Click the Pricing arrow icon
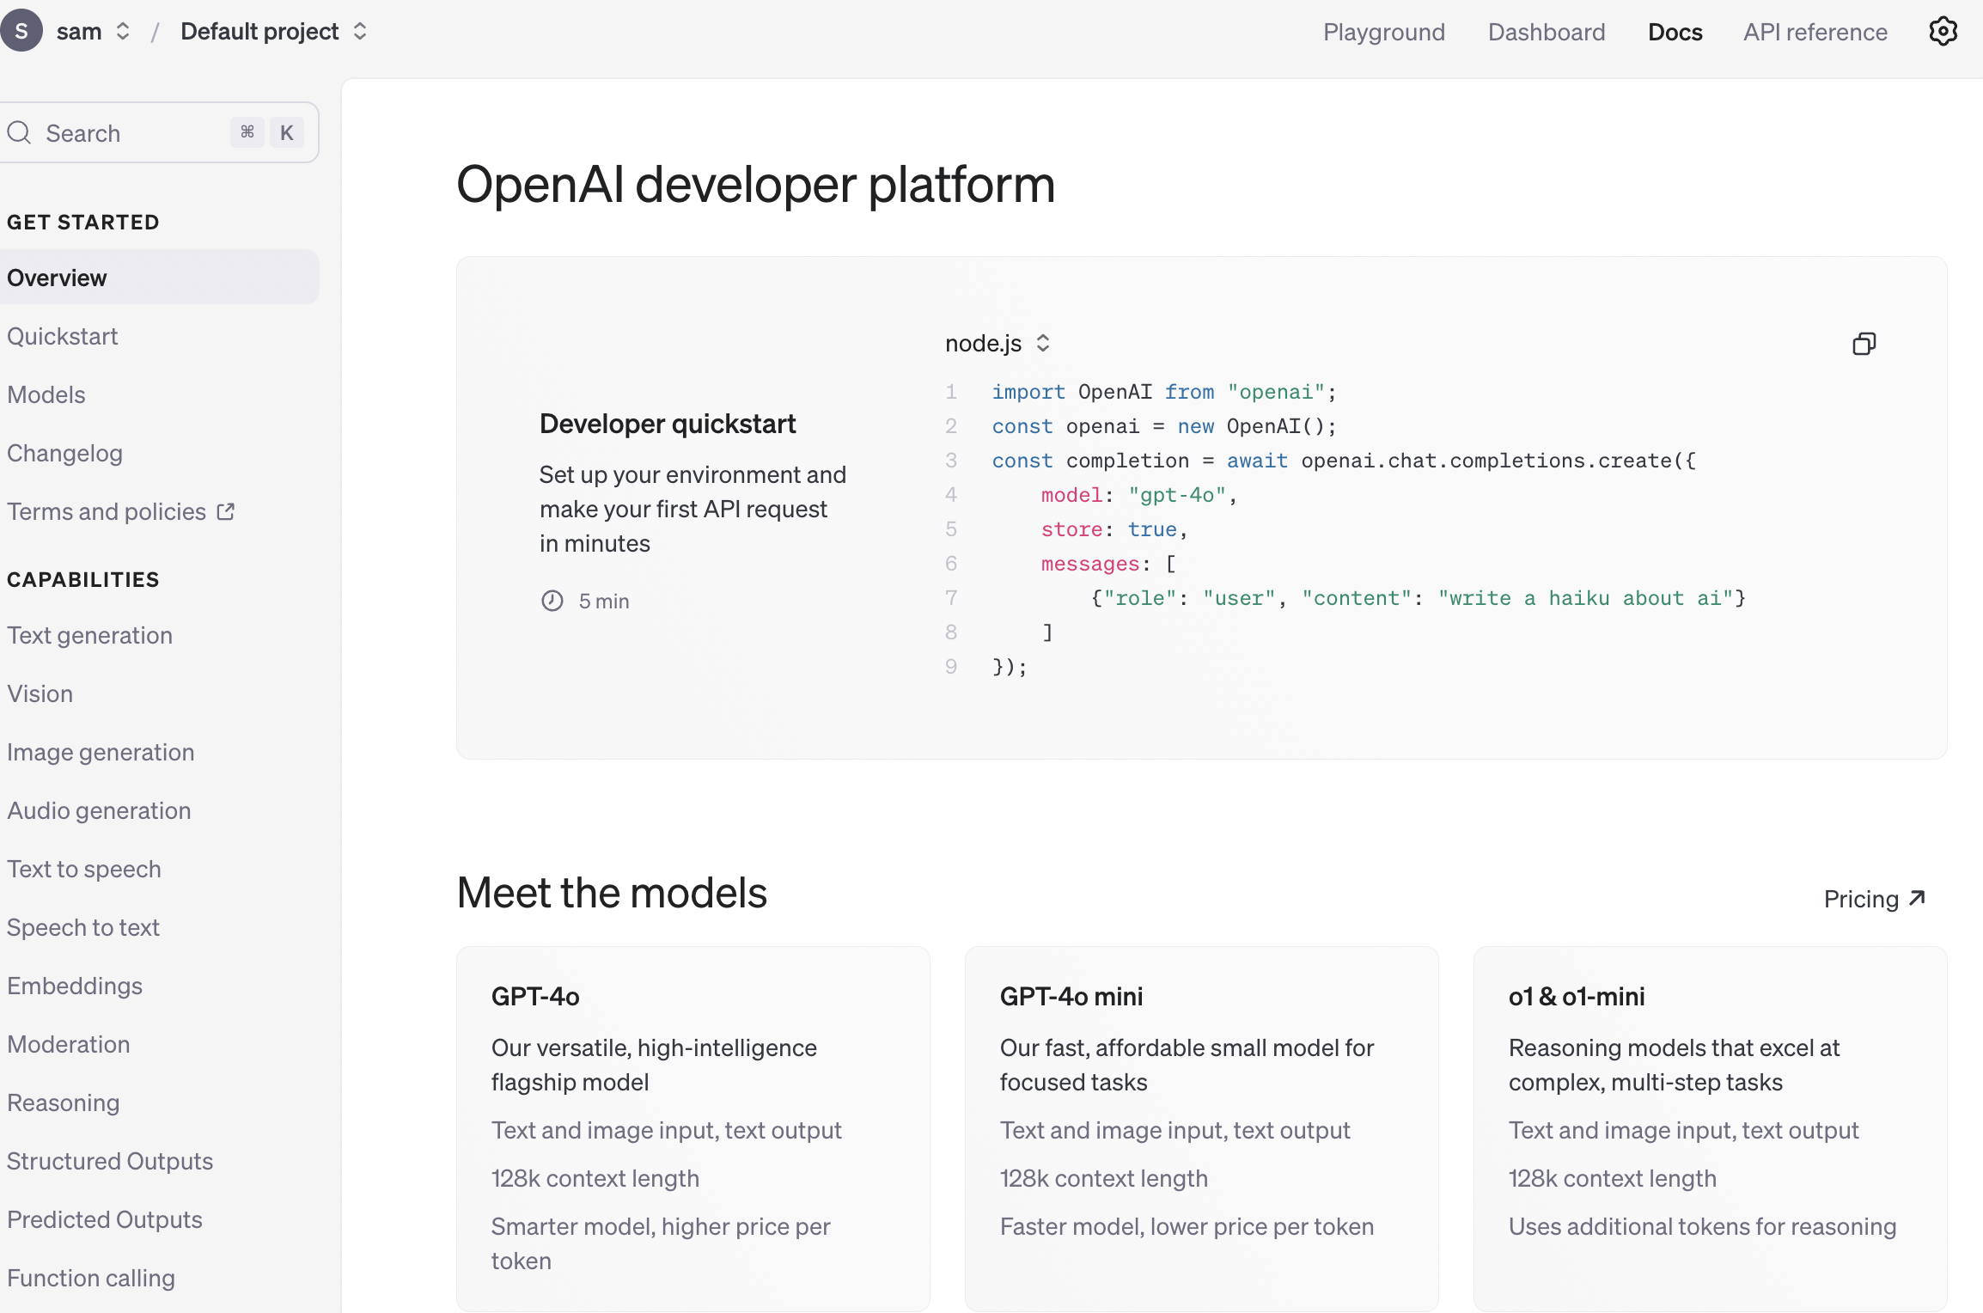Image resolution: width=1983 pixels, height=1313 pixels. [x=1917, y=898]
